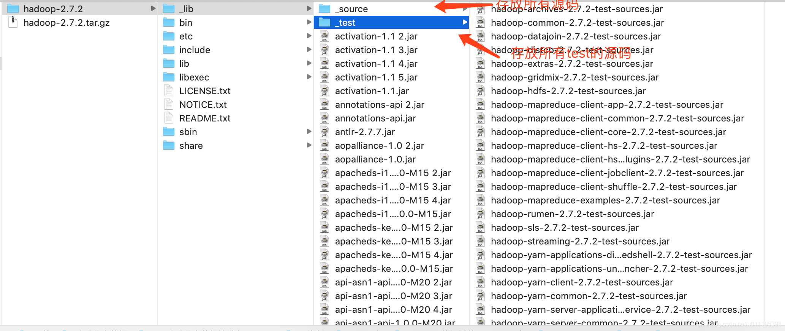Select apacheds-i1....0-M15 4.jar entry
Viewport: 785px width, 331px height.
(393, 200)
